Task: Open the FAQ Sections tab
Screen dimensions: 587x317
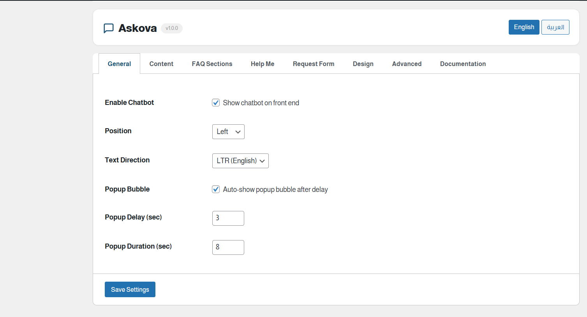Action: pos(212,63)
